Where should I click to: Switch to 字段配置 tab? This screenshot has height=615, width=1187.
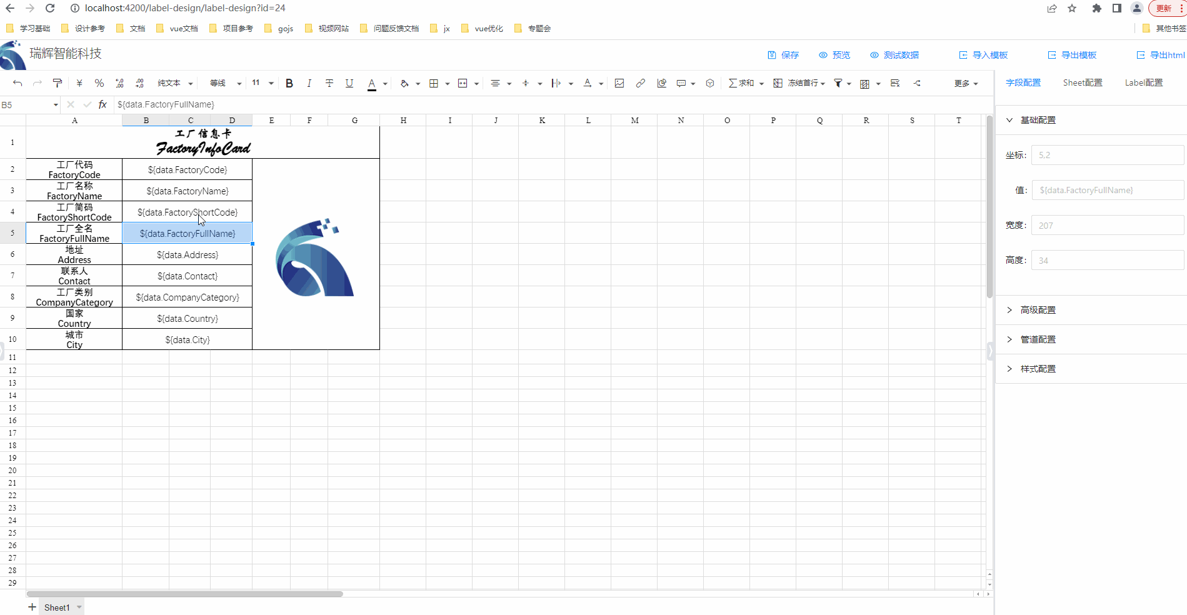pyautogui.click(x=1023, y=82)
